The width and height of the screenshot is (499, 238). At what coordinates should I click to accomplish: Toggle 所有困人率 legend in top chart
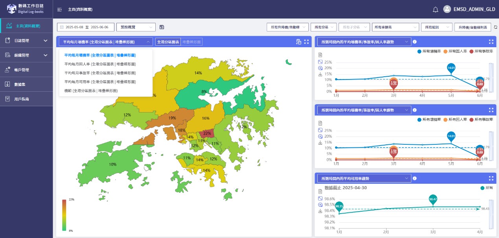click(x=456, y=52)
